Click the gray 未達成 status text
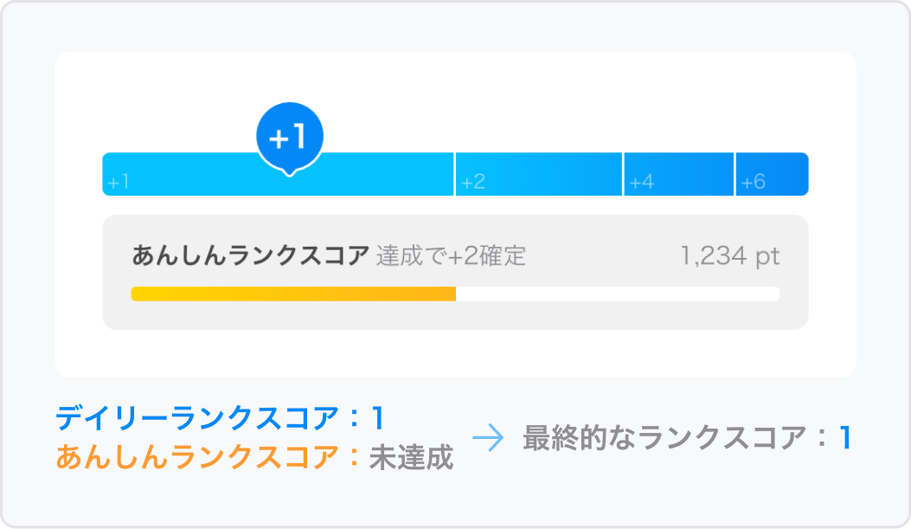The width and height of the screenshot is (911, 529). (x=411, y=457)
